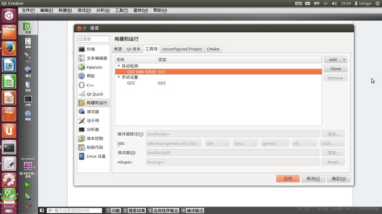Select 文本编辑器 category in options list

click(x=93, y=58)
